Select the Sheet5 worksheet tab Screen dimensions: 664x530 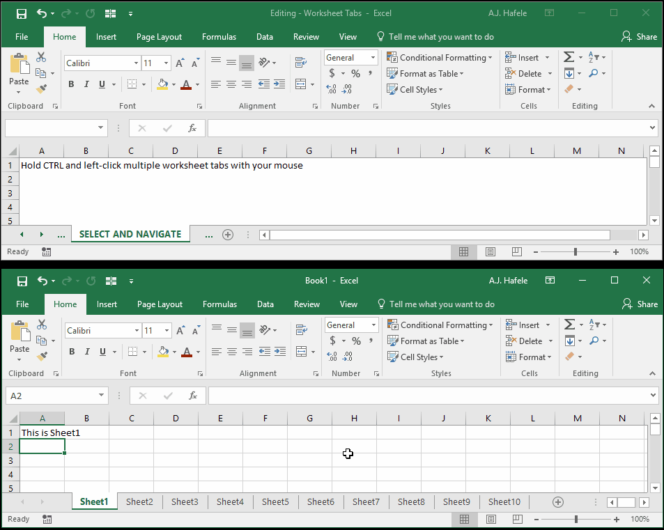(x=275, y=502)
